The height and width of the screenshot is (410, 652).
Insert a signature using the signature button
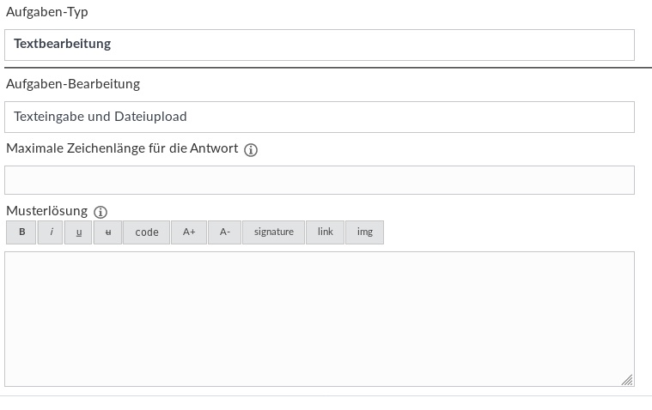274,232
